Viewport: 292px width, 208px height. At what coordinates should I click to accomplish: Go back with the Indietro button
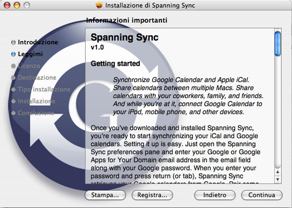click(x=215, y=195)
